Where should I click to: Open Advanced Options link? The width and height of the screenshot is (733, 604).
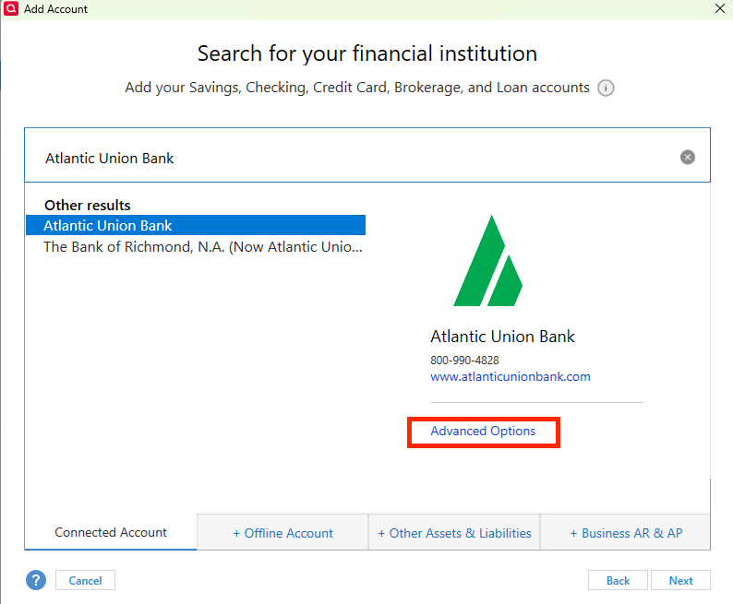(x=483, y=431)
